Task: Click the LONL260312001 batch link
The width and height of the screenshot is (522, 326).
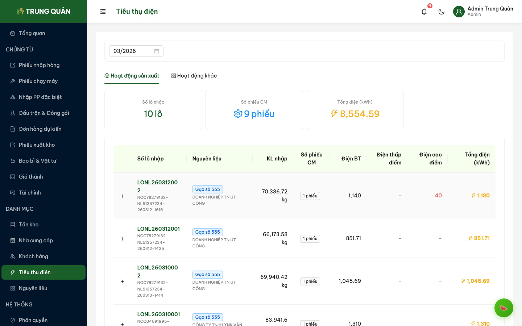Action: pyautogui.click(x=158, y=229)
